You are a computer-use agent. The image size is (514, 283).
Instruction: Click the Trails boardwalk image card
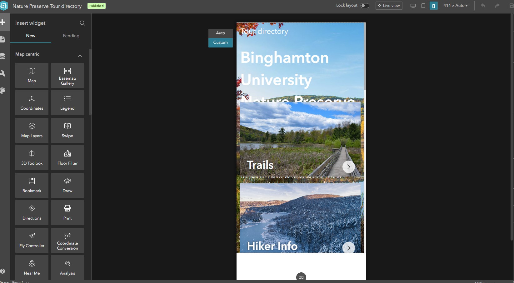(300, 139)
